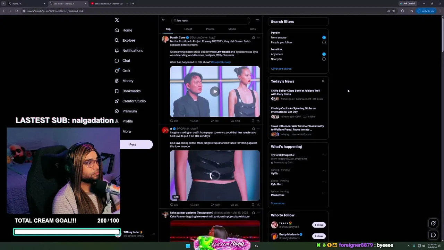Image resolution: width=444 pixels, height=250 pixels.
Task: Share the paper towels outfit post
Action: coord(258,205)
